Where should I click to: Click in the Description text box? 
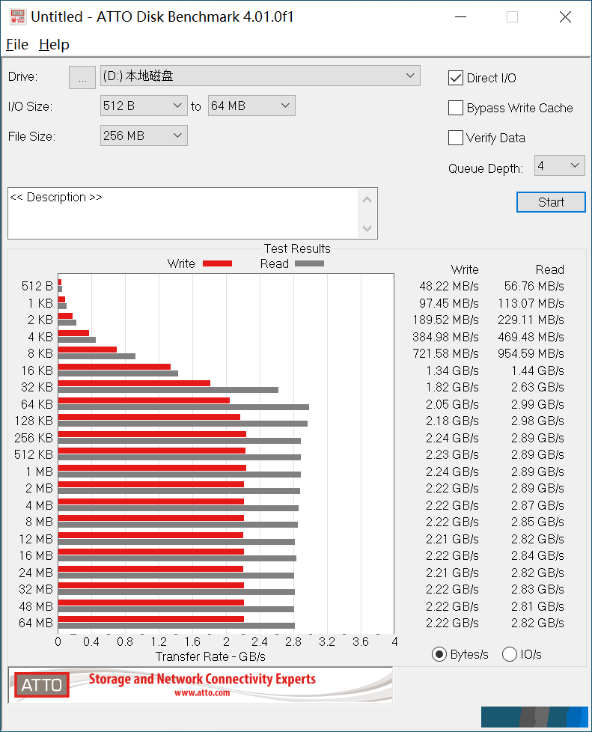pyautogui.click(x=183, y=213)
